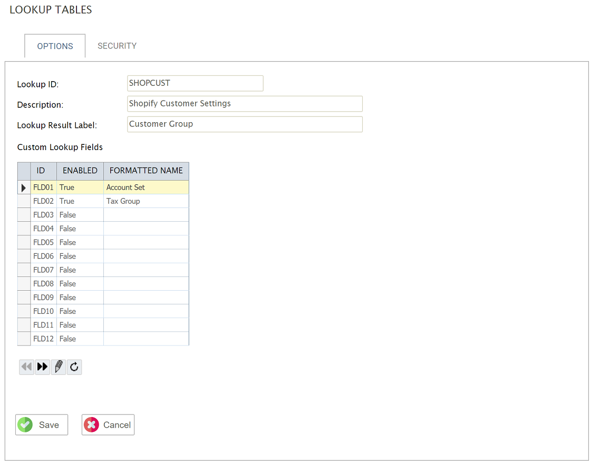The image size is (590, 465).
Task: Select the Options tab
Action: [55, 46]
